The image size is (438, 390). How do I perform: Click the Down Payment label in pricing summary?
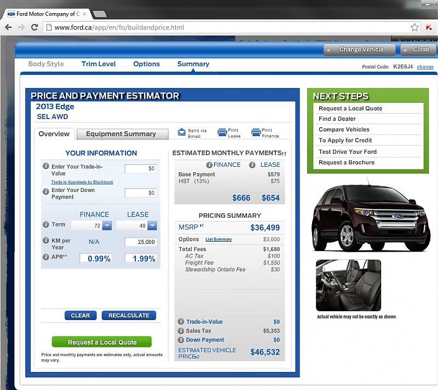click(x=205, y=340)
